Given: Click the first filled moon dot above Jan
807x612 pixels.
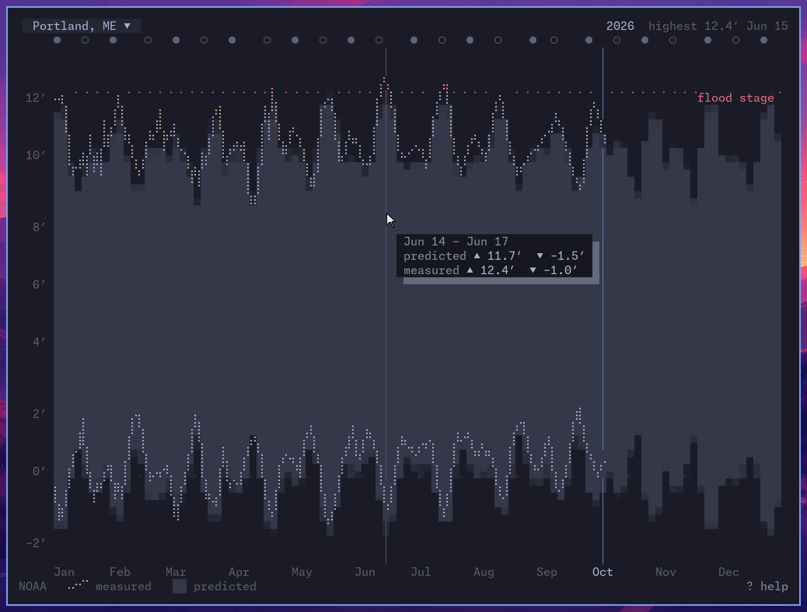Looking at the screenshot, I should coord(57,40).
